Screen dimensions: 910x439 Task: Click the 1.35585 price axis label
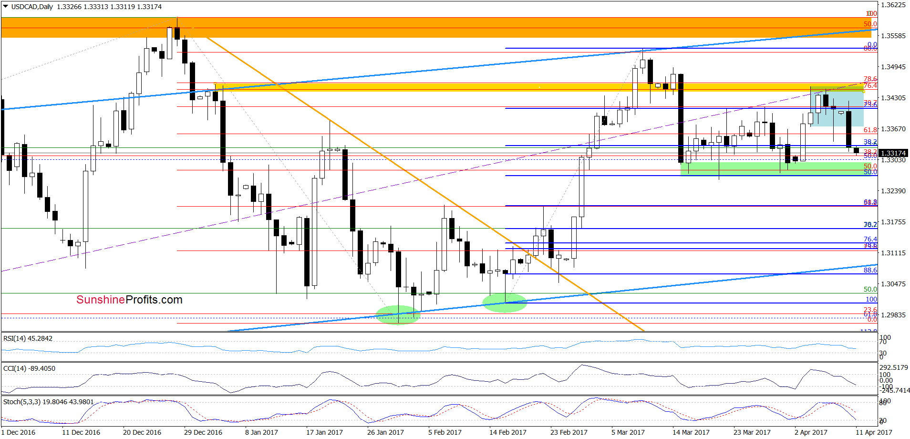tap(893, 36)
